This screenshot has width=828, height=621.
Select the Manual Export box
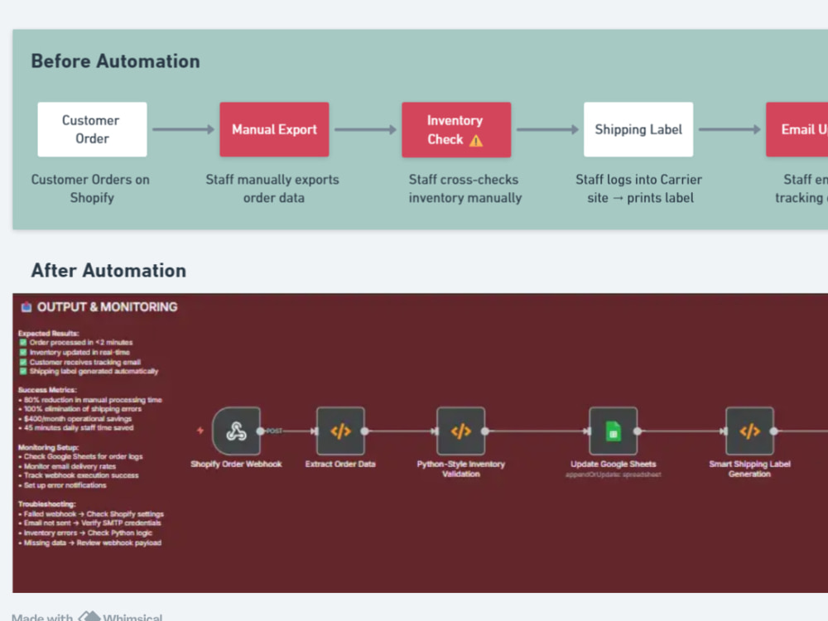(x=275, y=129)
